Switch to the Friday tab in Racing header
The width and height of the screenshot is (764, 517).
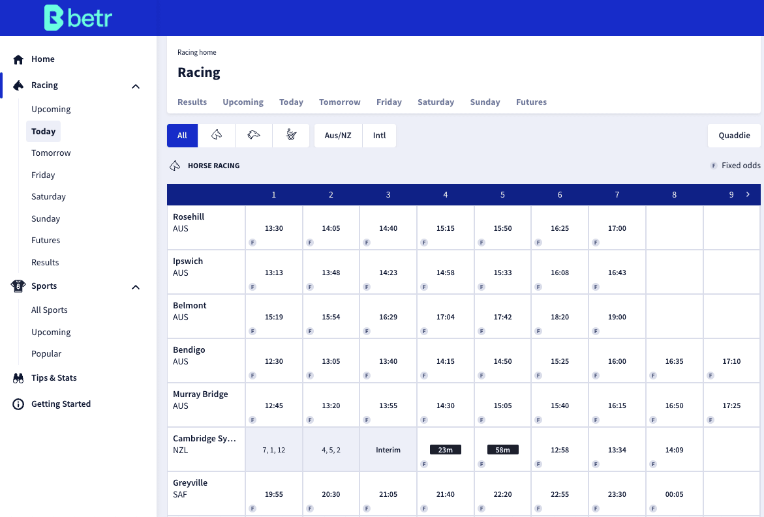click(x=389, y=102)
